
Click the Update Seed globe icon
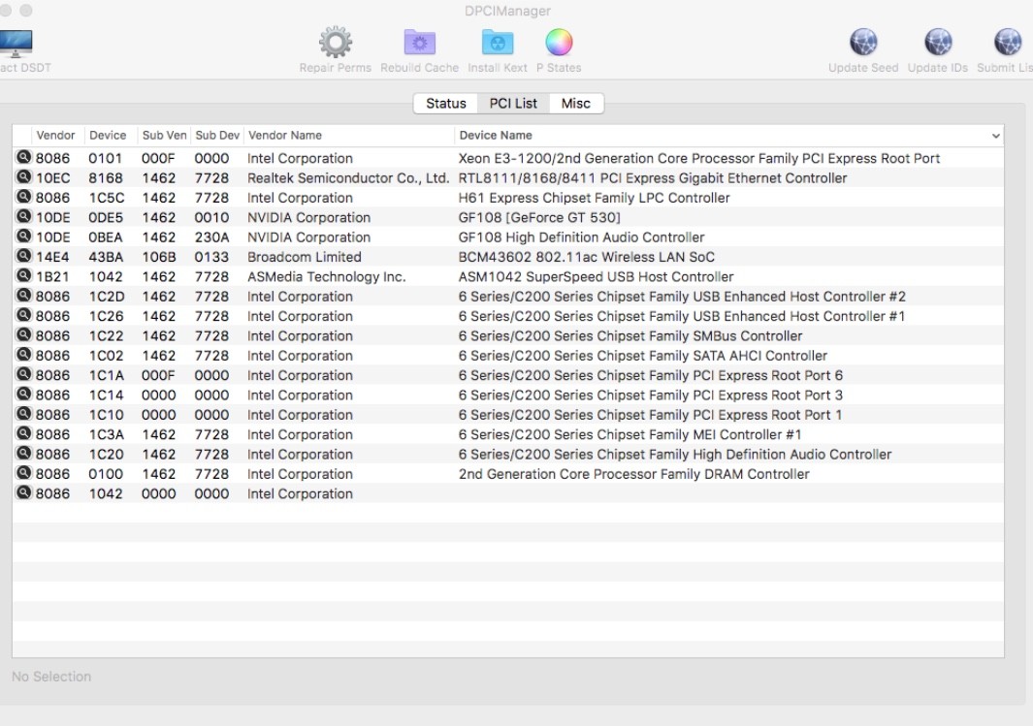(862, 43)
